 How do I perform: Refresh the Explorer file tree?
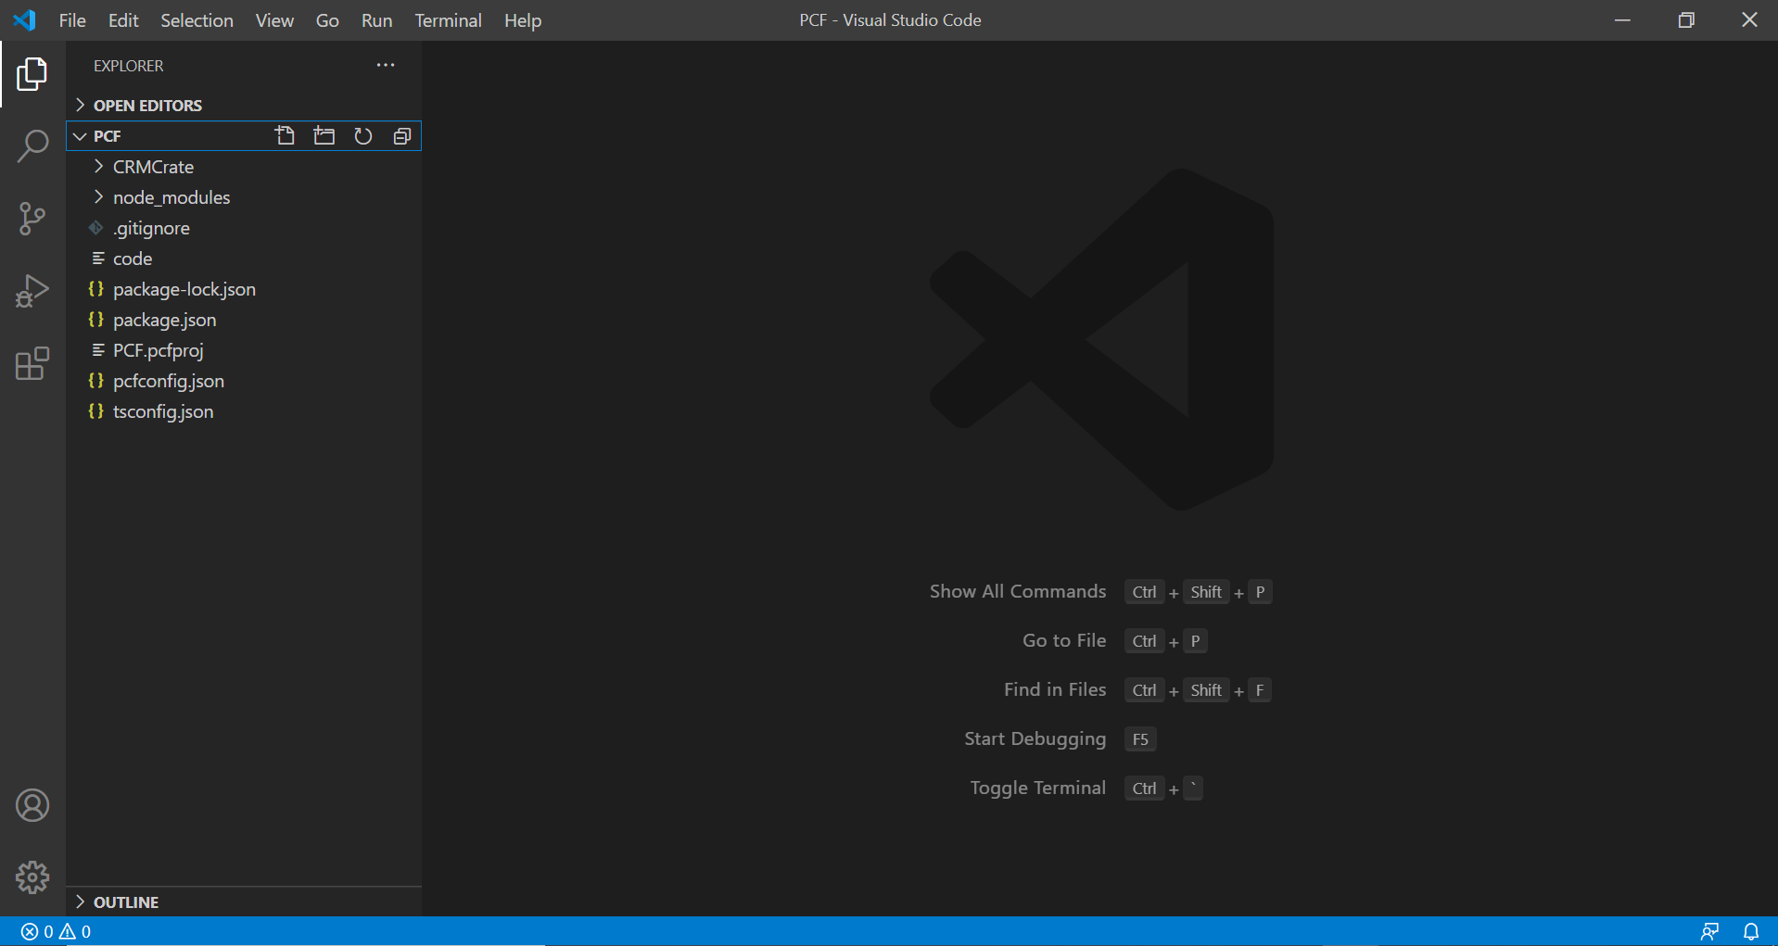[x=362, y=135]
